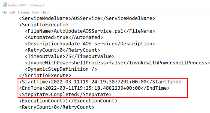Viewport: 210px width, 113px height.
Task: Place cursor in the ExecutionCount line
Action: (x=68, y=101)
